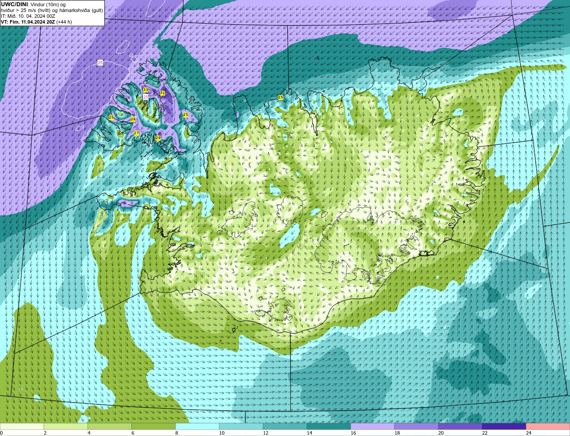Select the pale cyan 8–10 m/s legend swatch
Viewport: 570px width, 436px height.
pyautogui.click(x=197, y=426)
